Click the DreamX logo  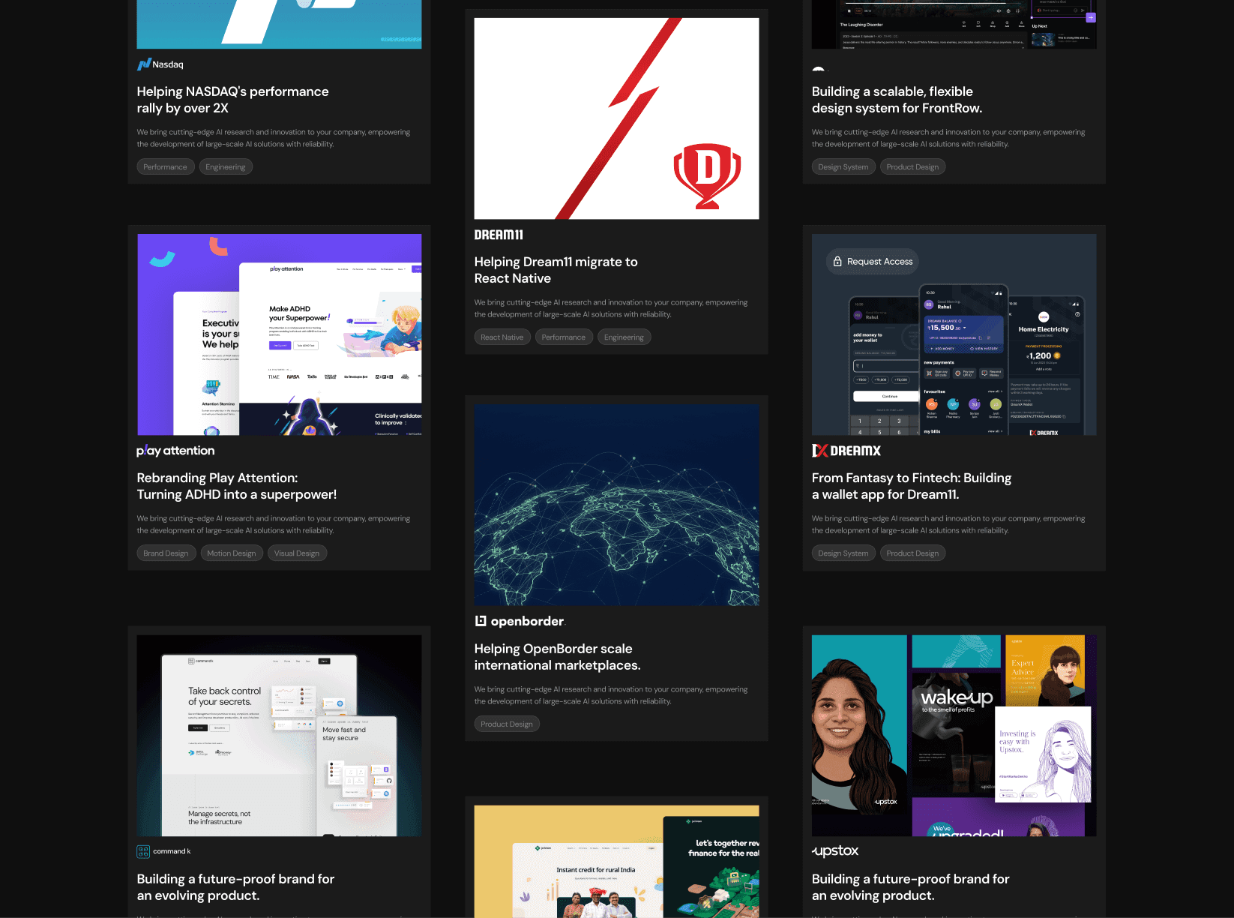846,451
